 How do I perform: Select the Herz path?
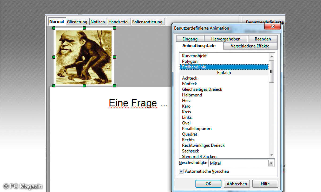tap(224, 101)
